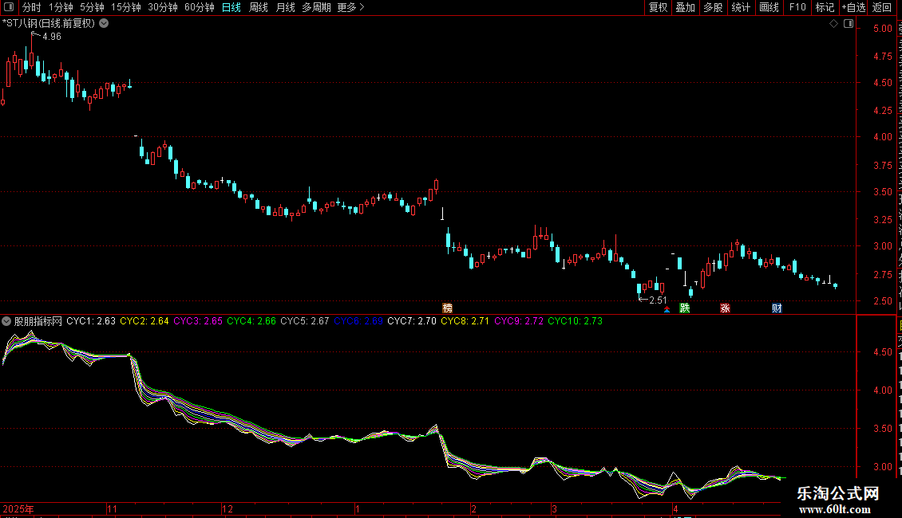Open the 复权 adjustment menu
902x518 pixels.
[658, 7]
